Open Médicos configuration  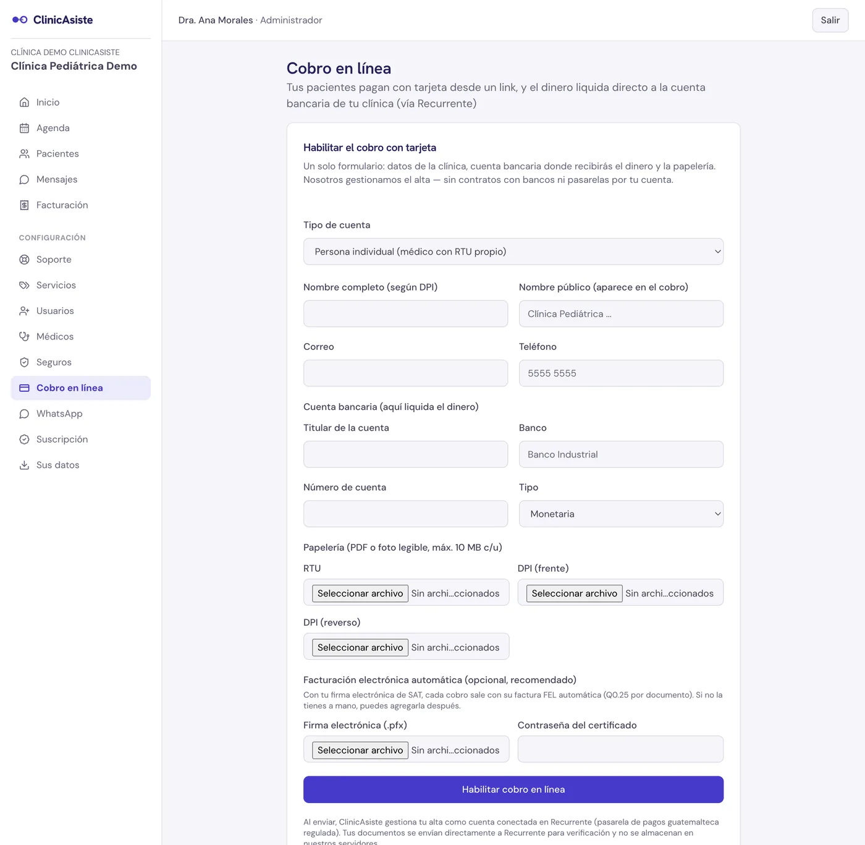click(81, 336)
